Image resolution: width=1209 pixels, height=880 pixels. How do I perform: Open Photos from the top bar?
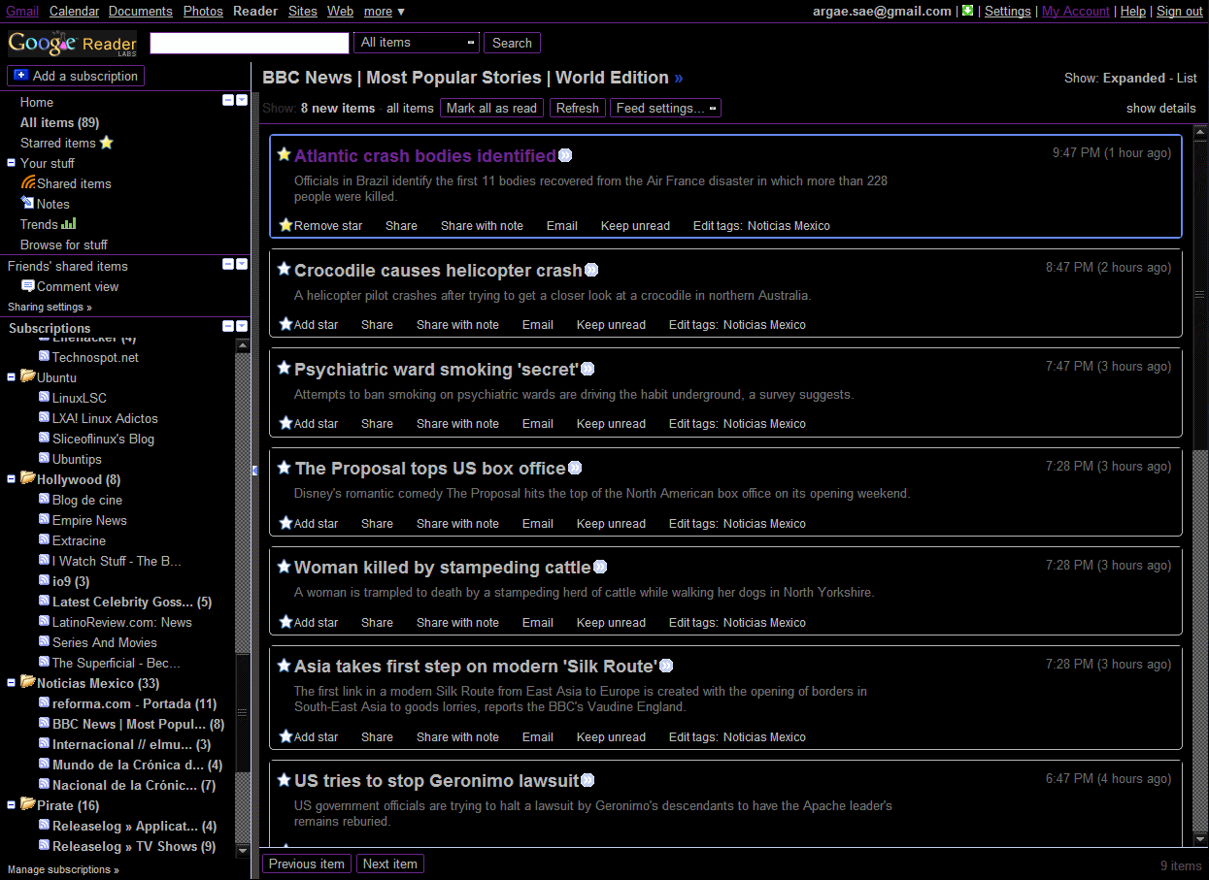(x=203, y=11)
